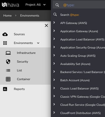Open Sources cloud download icon
This screenshot has height=117, width=105.
click(x=5, y=34)
